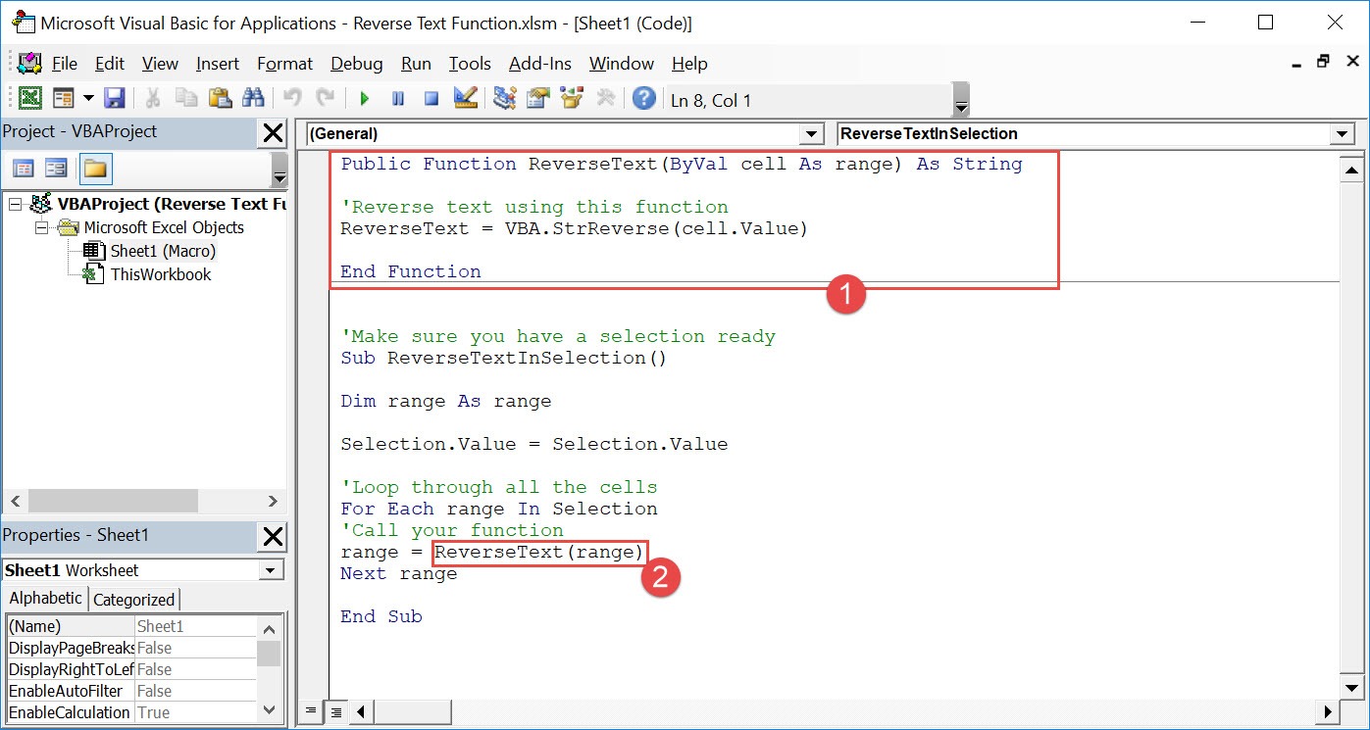This screenshot has width=1370, height=730.
Task: Click the Procedure View button
Action: click(x=312, y=711)
